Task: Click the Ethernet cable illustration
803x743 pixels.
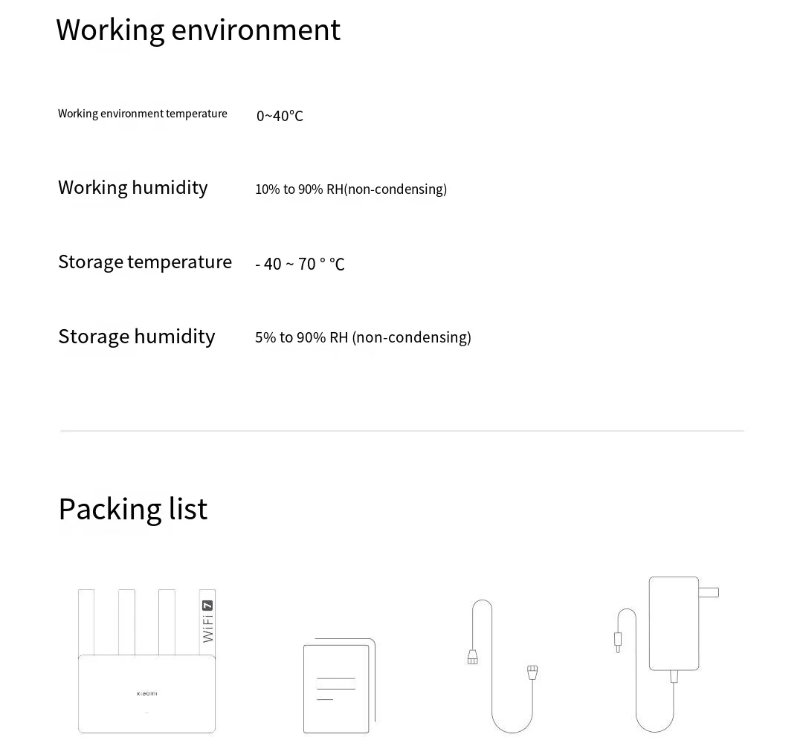Action: point(503,669)
